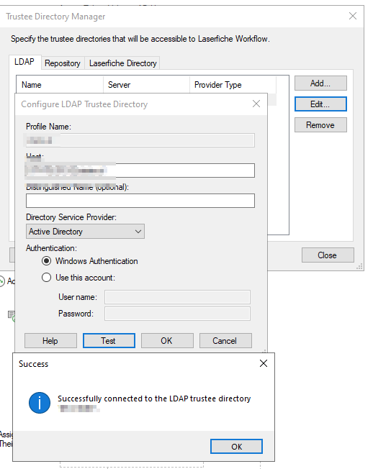Image resolution: width=373 pixels, height=469 pixels.
Task: Switch to the Laserfiche Directory tab
Action: point(122,63)
